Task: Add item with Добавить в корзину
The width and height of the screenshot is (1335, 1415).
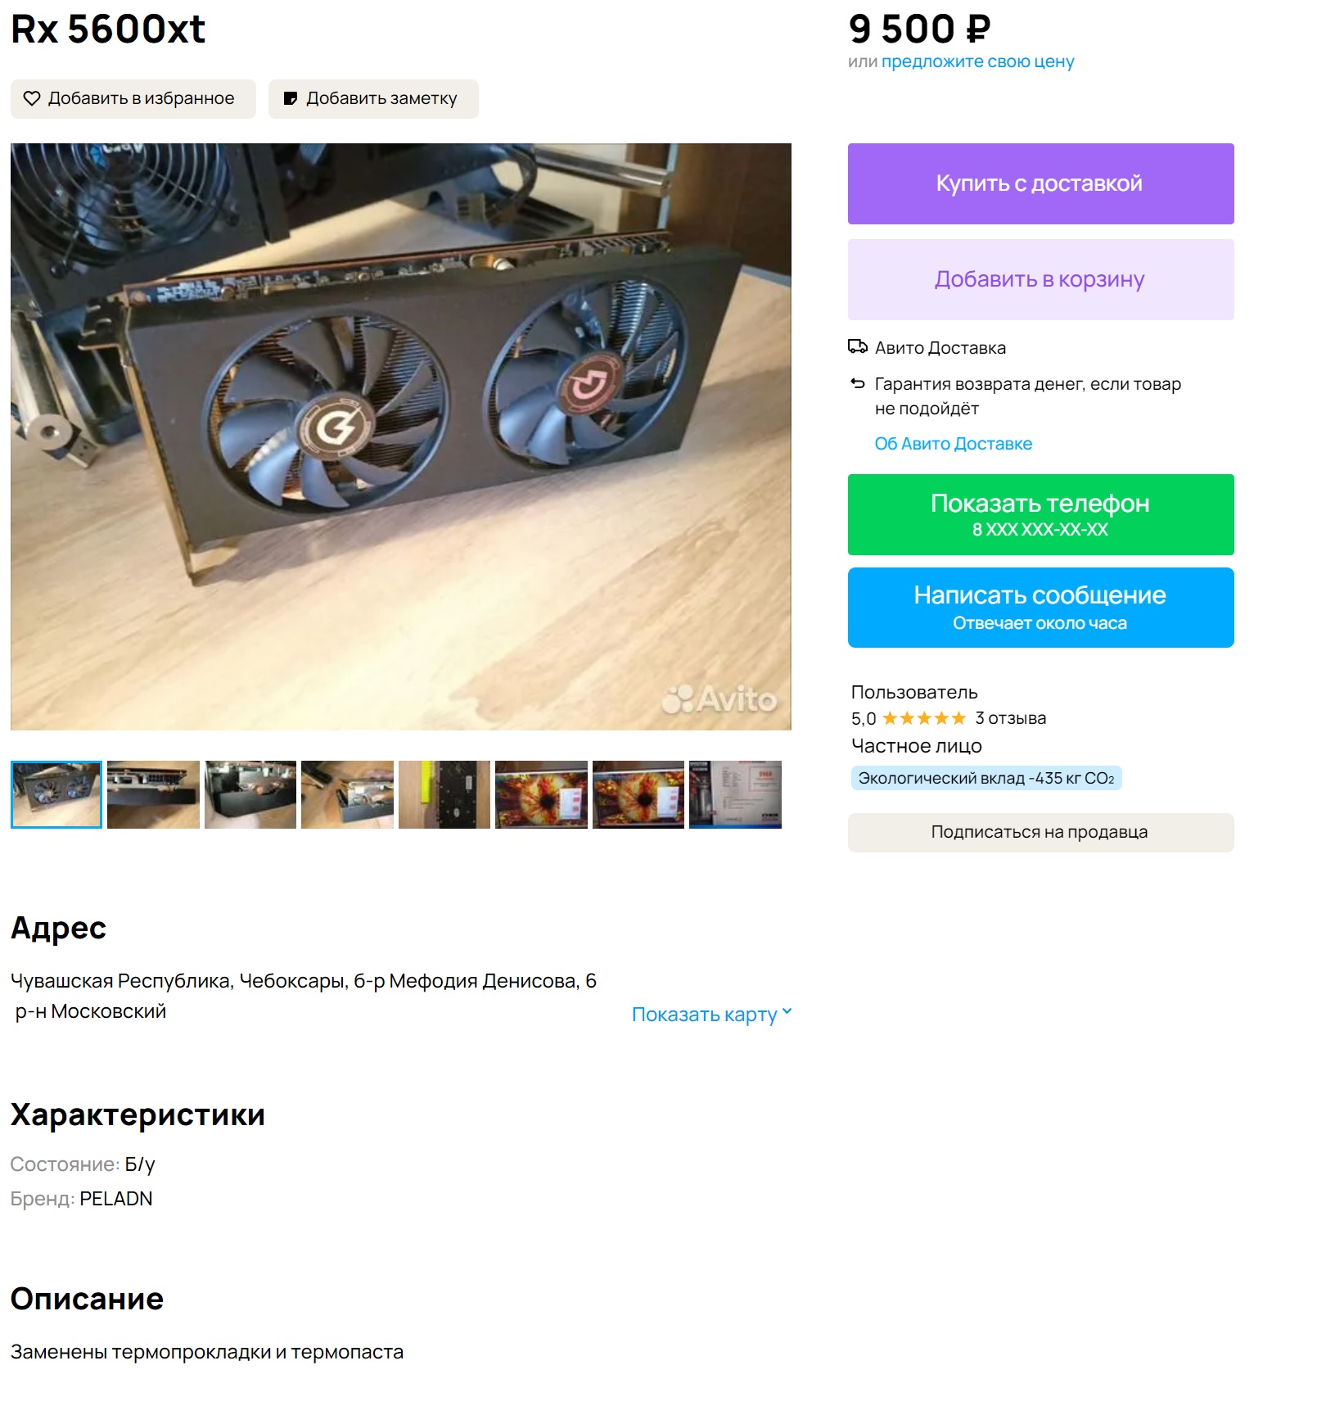Action: click(x=1040, y=279)
